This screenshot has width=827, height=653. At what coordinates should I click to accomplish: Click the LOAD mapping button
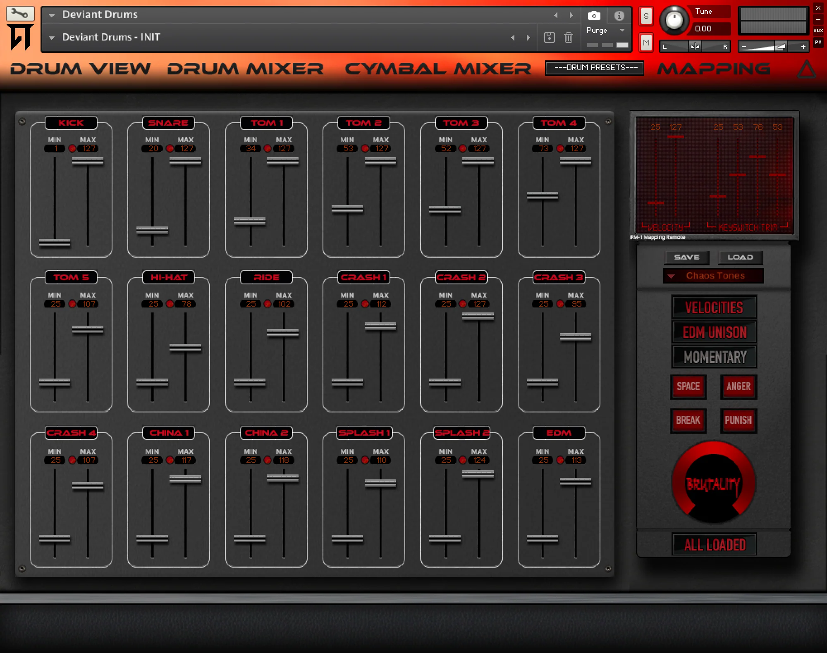click(740, 257)
